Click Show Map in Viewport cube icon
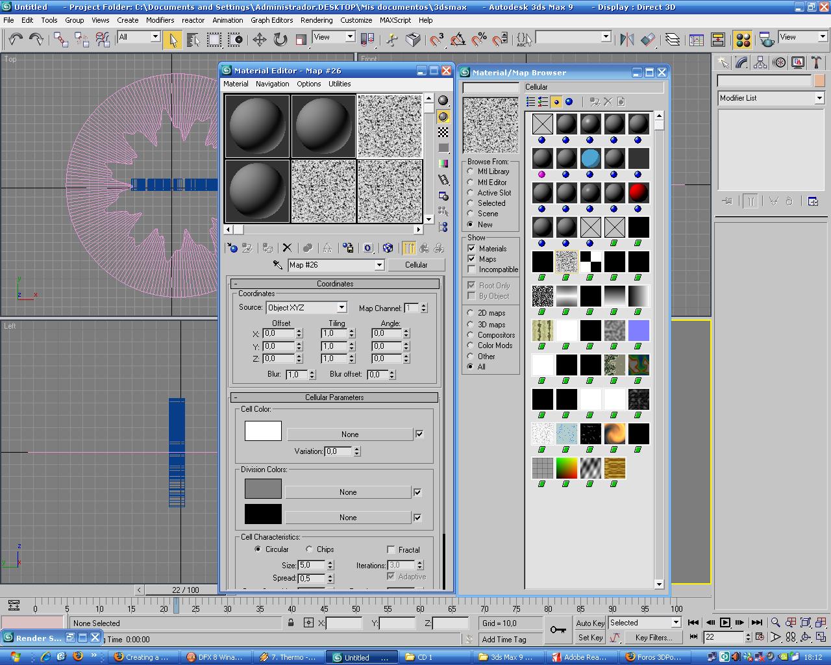 click(x=388, y=247)
